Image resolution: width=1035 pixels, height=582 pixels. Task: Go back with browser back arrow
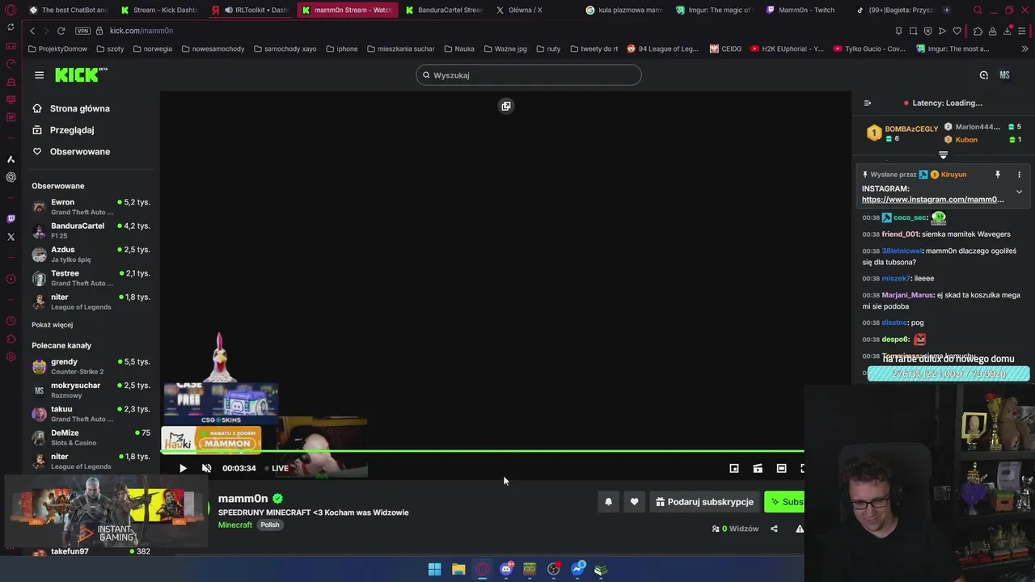pos(32,31)
